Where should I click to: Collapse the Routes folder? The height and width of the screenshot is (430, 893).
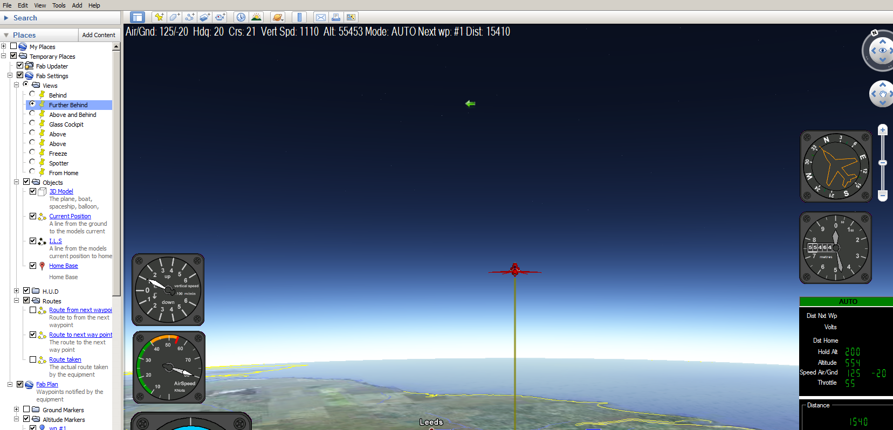16,301
